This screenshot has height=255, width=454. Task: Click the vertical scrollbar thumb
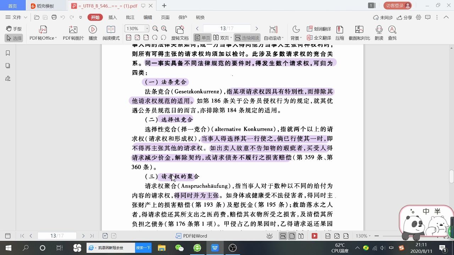pos(451,176)
